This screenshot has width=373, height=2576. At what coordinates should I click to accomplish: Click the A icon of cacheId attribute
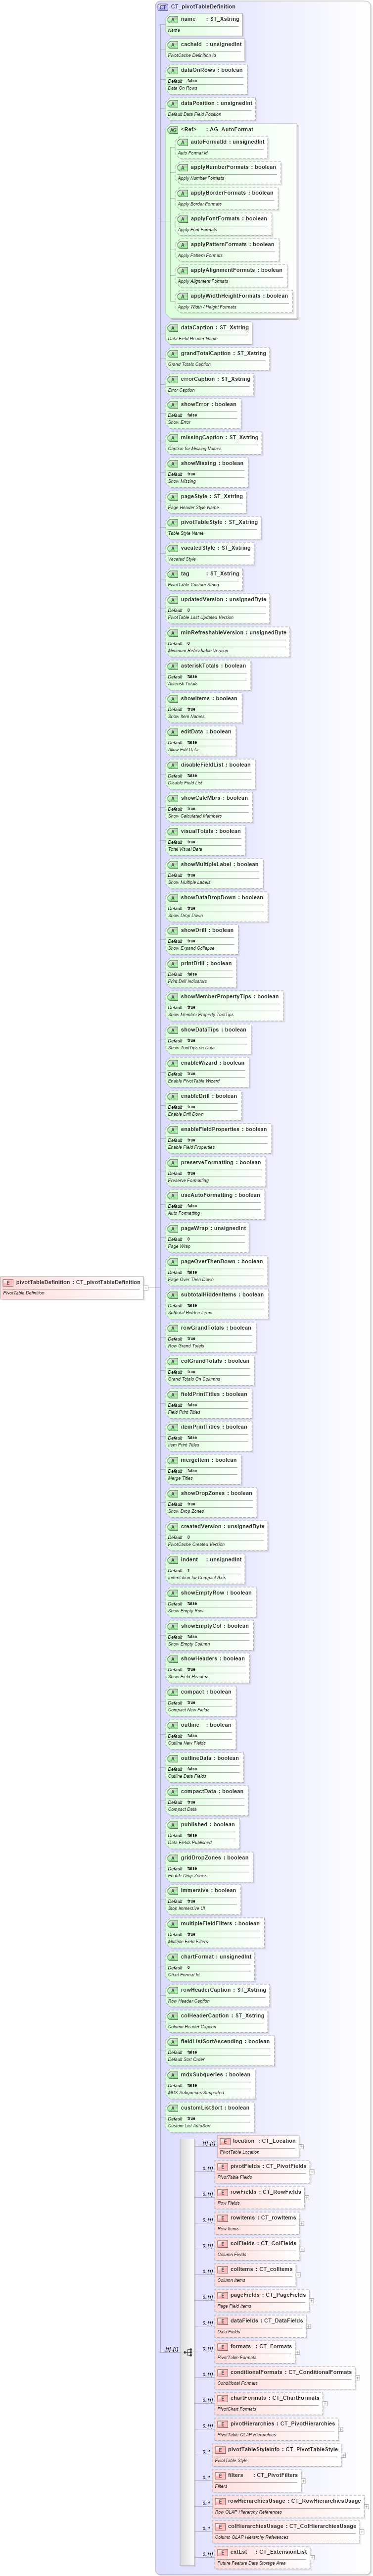173,44
